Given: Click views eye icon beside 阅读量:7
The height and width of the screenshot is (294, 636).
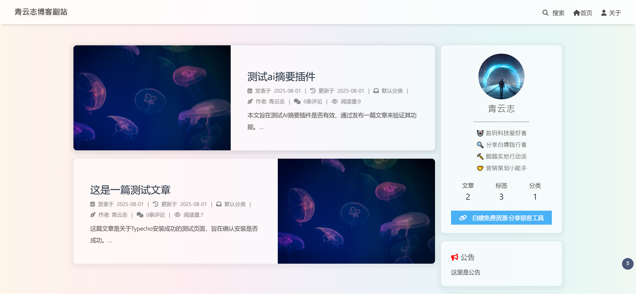Looking at the screenshot, I should [x=177, y=215].
